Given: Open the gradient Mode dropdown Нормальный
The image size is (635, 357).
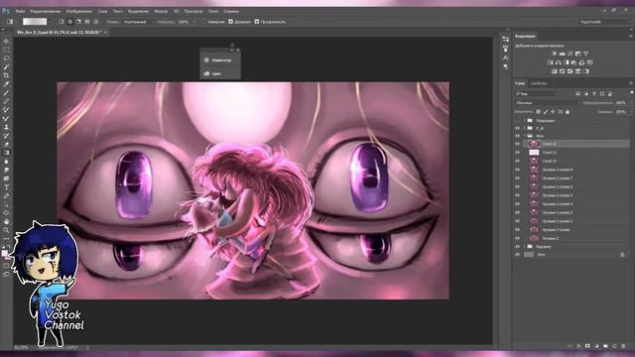Looking at the screenshot, I should click(139, 22).
